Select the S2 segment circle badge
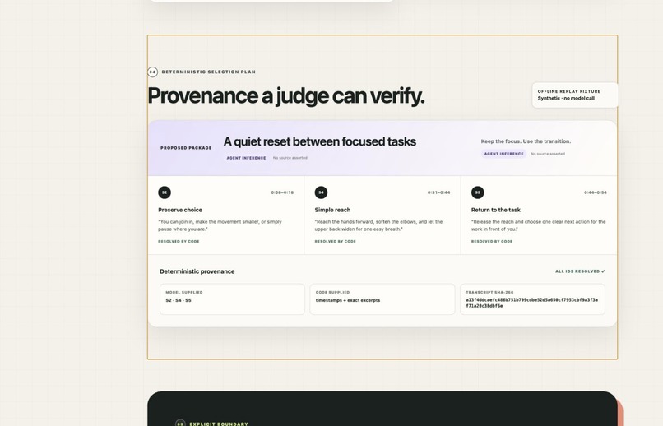 pos(165,192)
